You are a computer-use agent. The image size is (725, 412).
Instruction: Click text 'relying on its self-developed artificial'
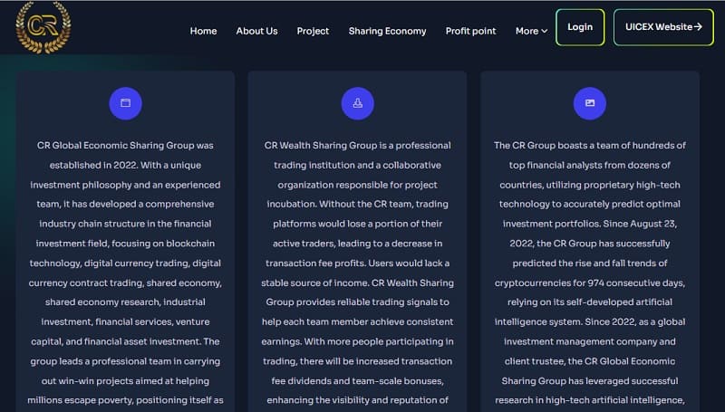590,302
